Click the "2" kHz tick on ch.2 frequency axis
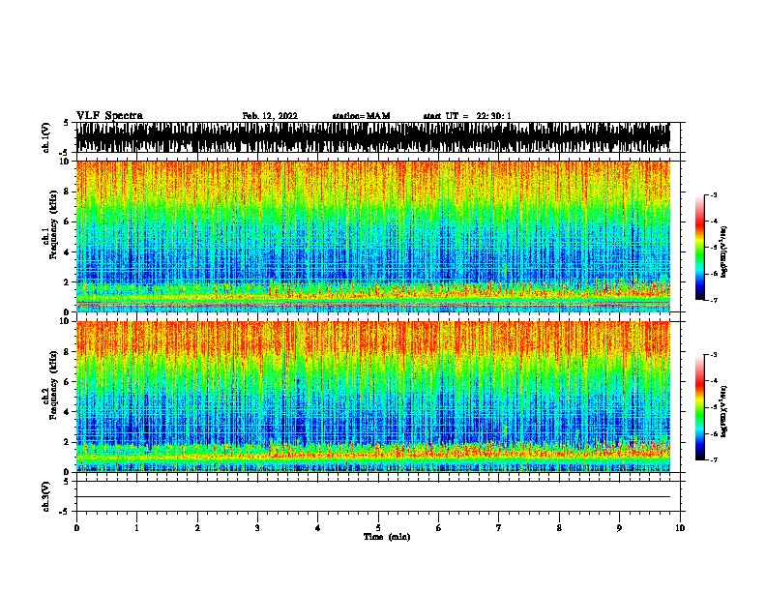This screenshot has height=592, width=766. (68, 442)
